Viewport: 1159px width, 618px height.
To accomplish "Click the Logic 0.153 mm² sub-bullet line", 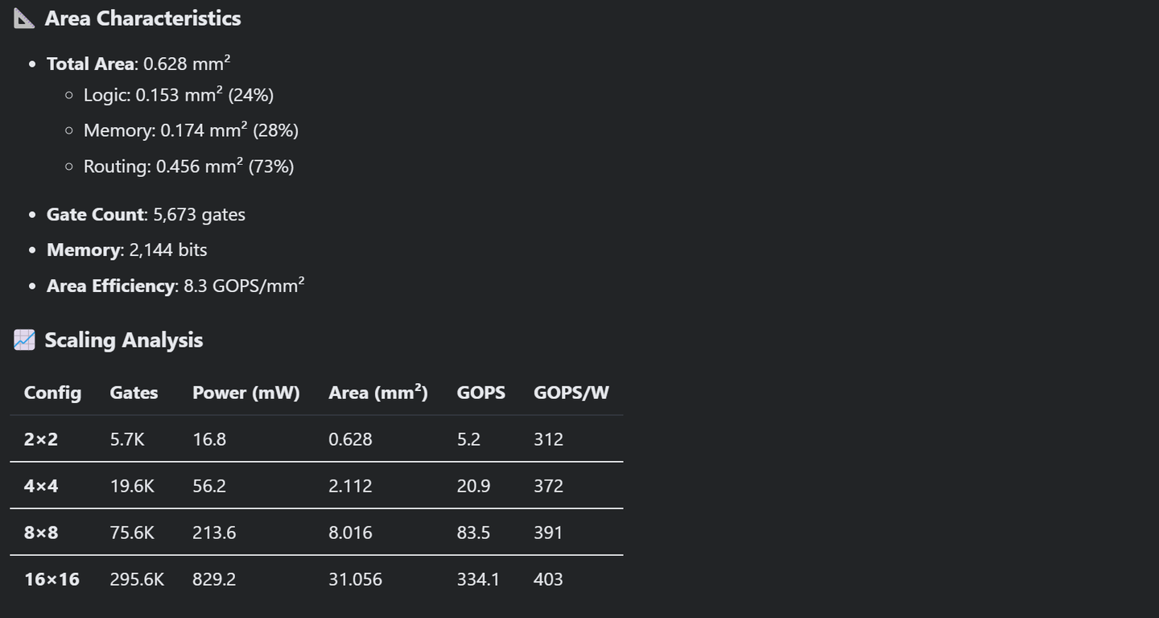I will 178,95.
